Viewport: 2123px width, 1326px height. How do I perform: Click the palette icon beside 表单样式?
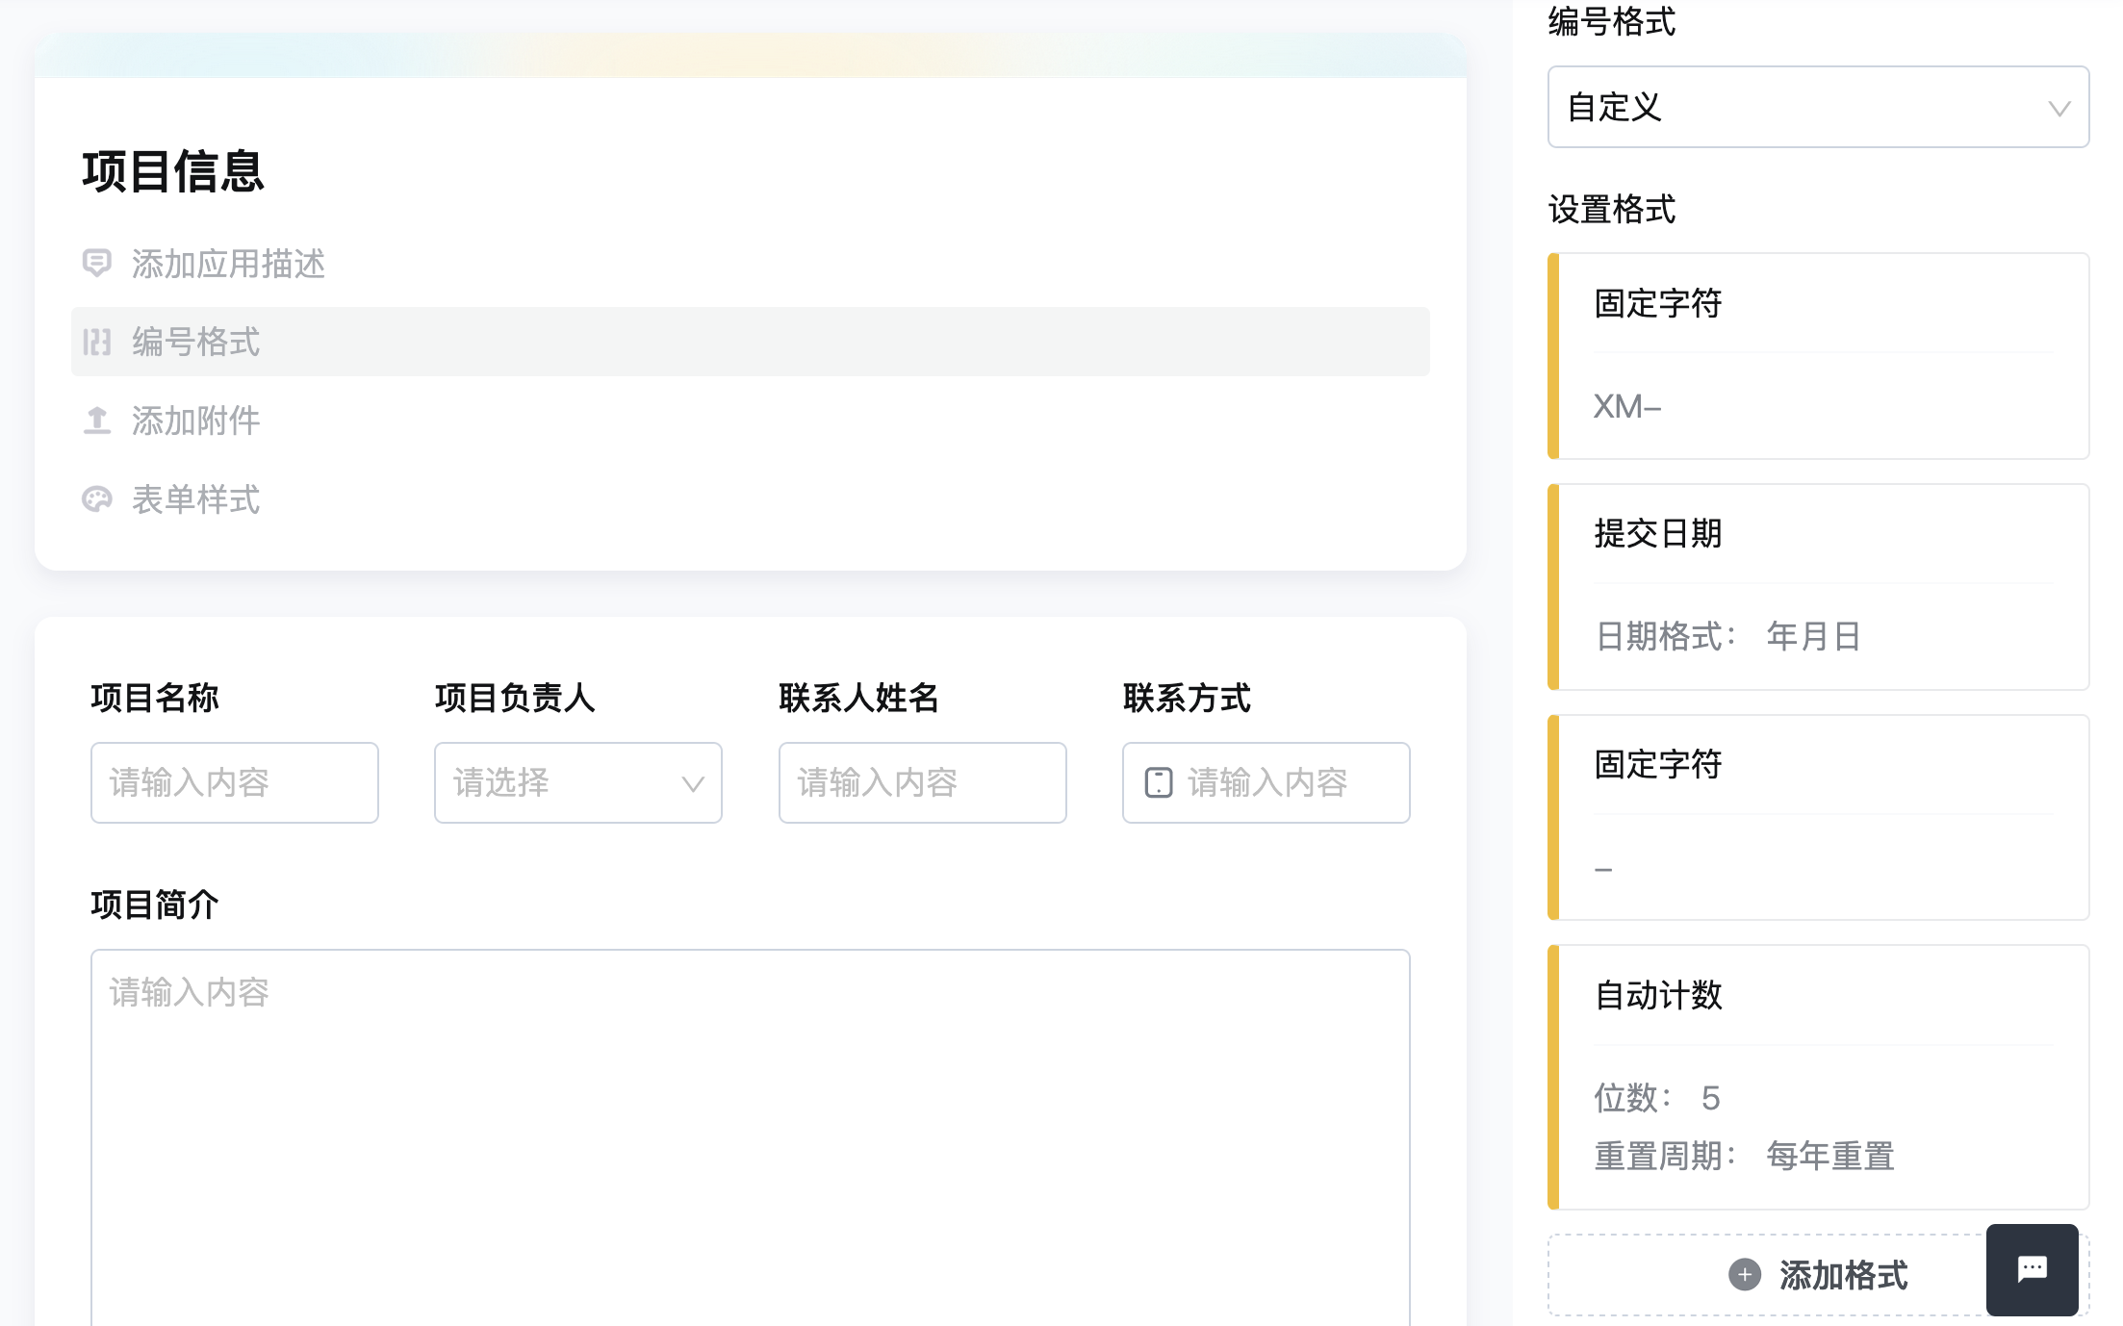[96, 499]
